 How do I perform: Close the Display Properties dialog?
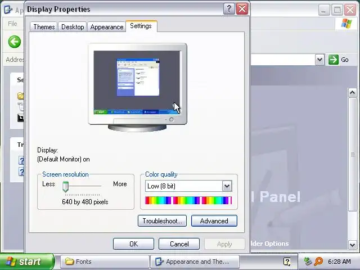242,9
